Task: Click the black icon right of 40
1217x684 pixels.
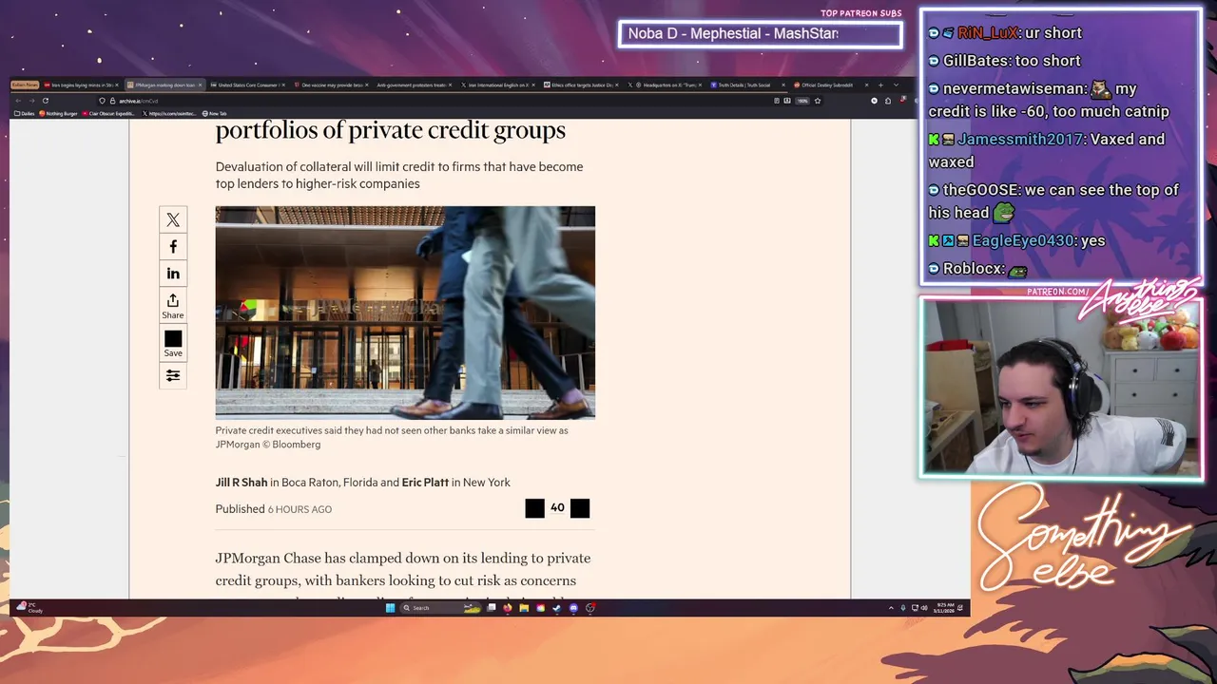Action: tap(580, 509)
